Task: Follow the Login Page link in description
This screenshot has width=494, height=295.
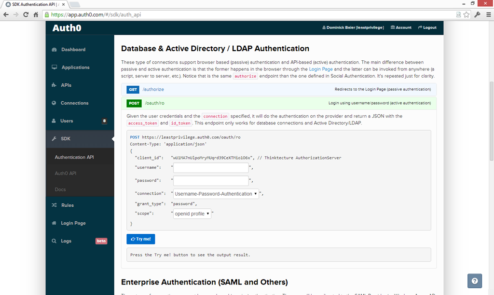Action: coord(322,69)
